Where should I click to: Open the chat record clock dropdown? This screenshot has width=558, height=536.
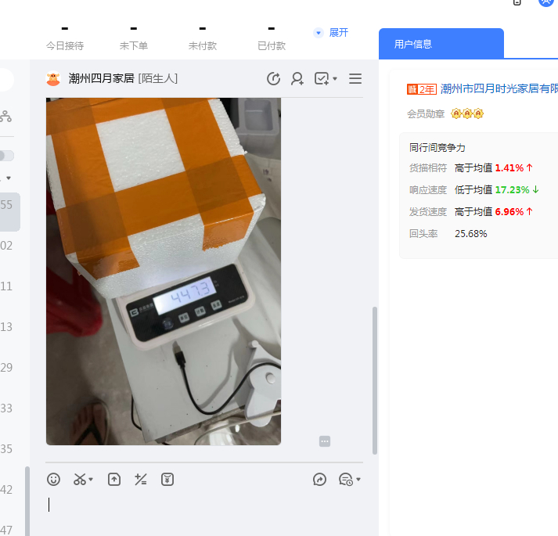(349, 480)
